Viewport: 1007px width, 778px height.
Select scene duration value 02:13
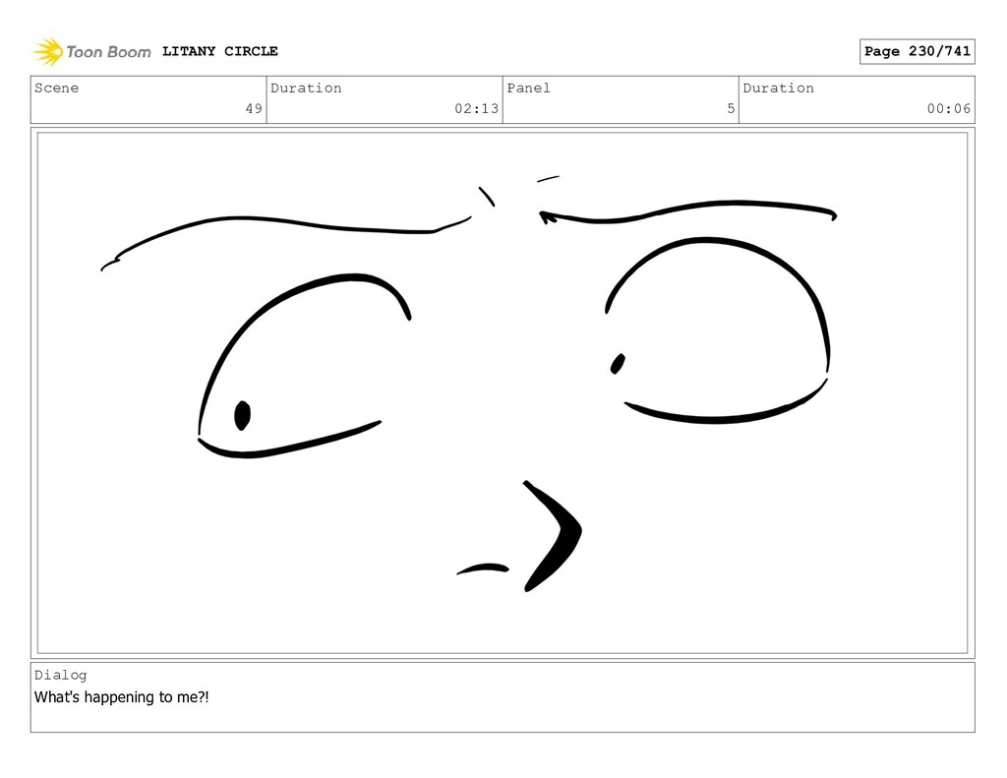(x=477, y=108)
